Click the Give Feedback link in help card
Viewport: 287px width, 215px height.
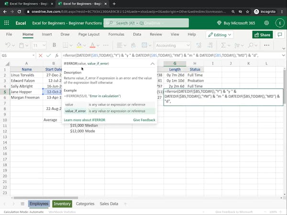tap(144, 120)
